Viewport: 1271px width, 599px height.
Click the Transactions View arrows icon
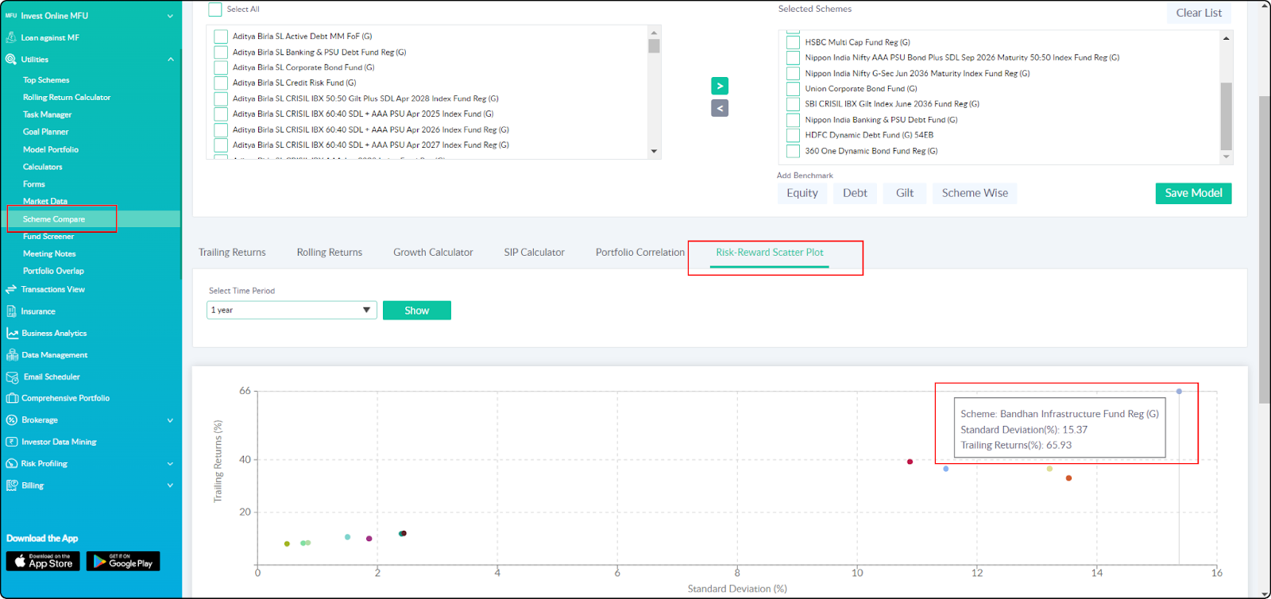(x=11, y=289)
